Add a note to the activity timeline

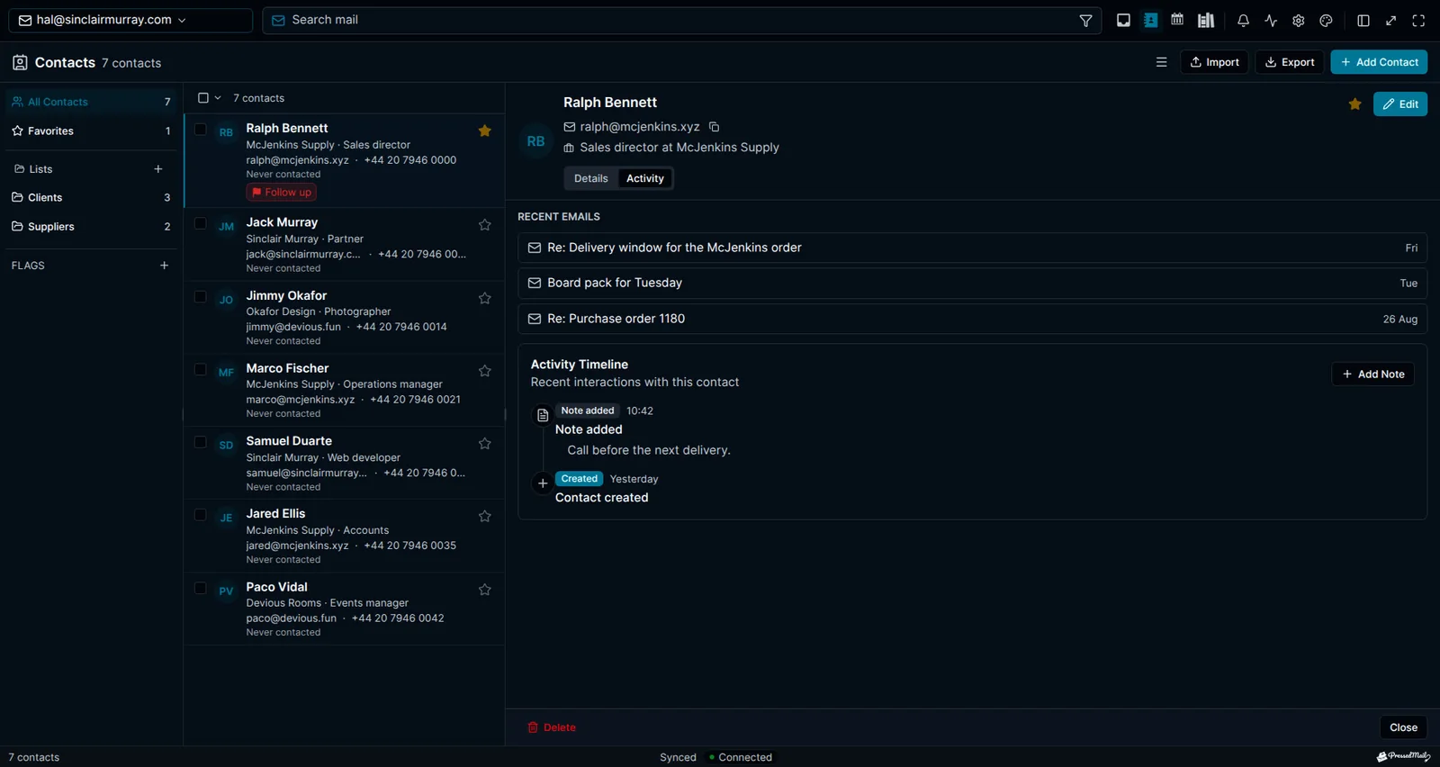(1372, 374)
